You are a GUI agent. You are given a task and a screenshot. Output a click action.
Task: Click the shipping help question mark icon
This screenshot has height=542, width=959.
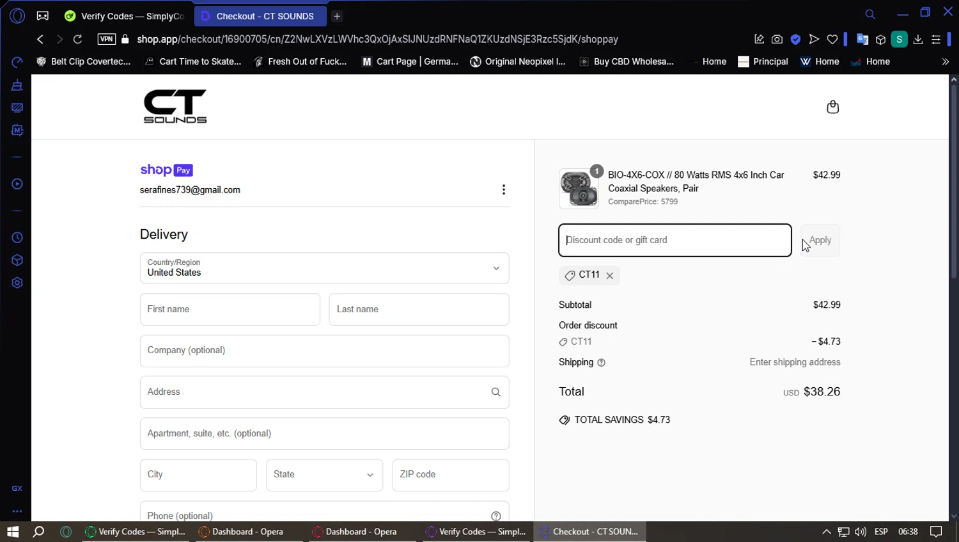point(601,363)
